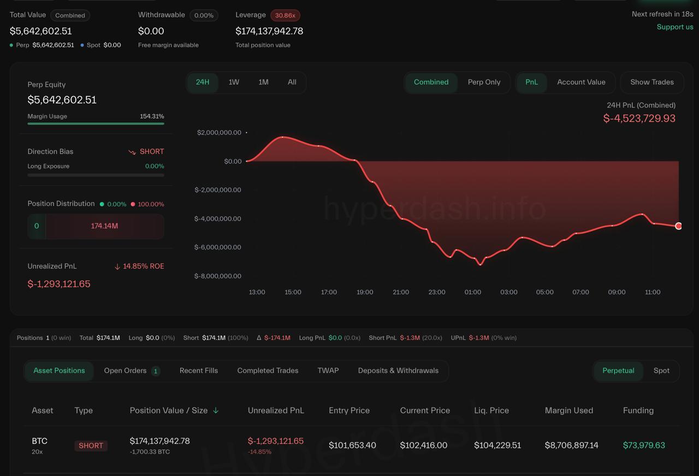
Task: Click the Open Orders count badge
Action: (x=156, y=371)
